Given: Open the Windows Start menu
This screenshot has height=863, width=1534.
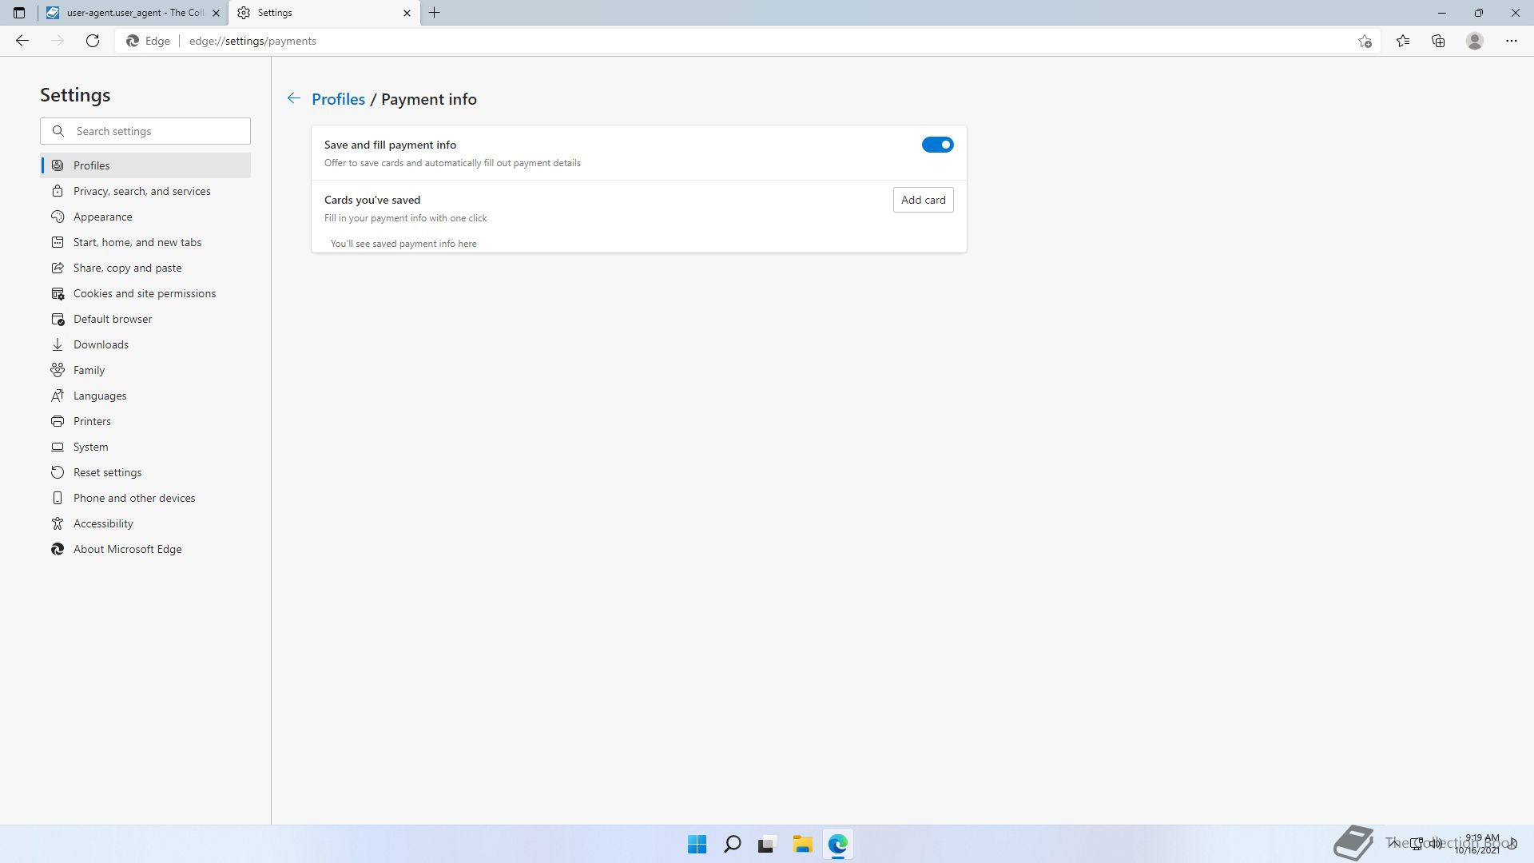Looking at the screenshot, I should pyautogui.click(x=697, y=844).
